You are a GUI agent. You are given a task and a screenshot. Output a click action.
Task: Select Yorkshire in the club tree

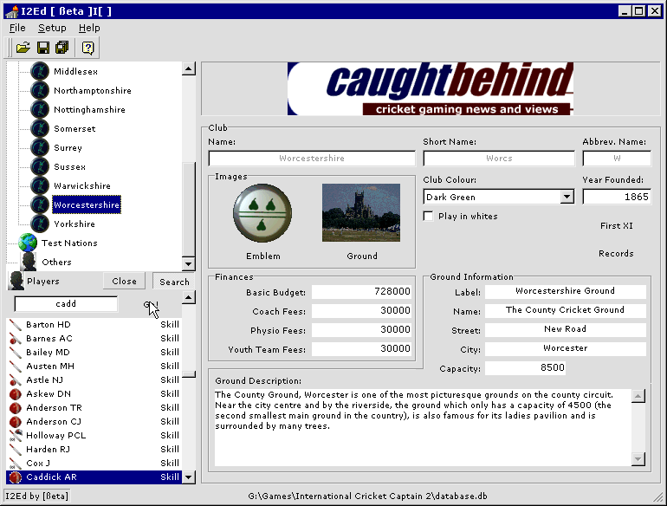click(74, 224)
